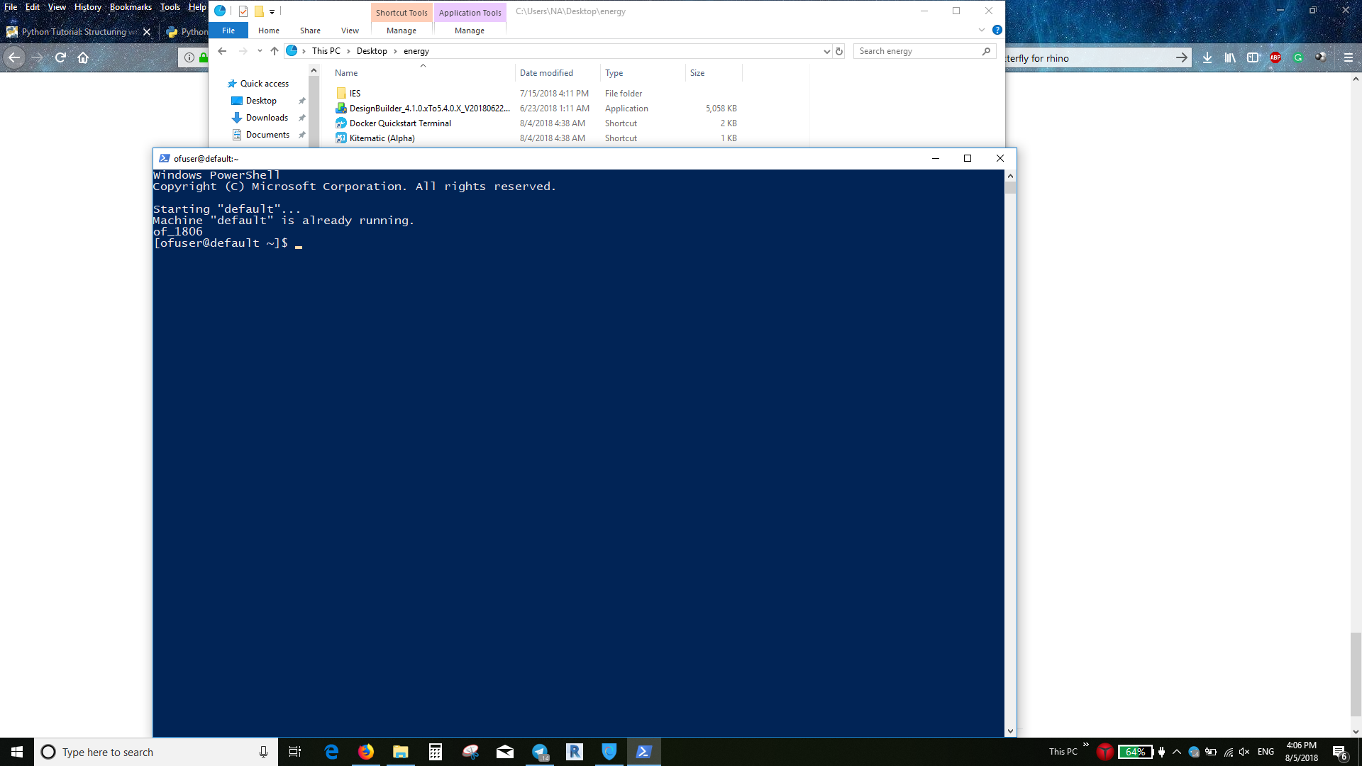Unpin Desktop from Quick access
This screenshot has height=766, width=1362.
click(302, 100)
